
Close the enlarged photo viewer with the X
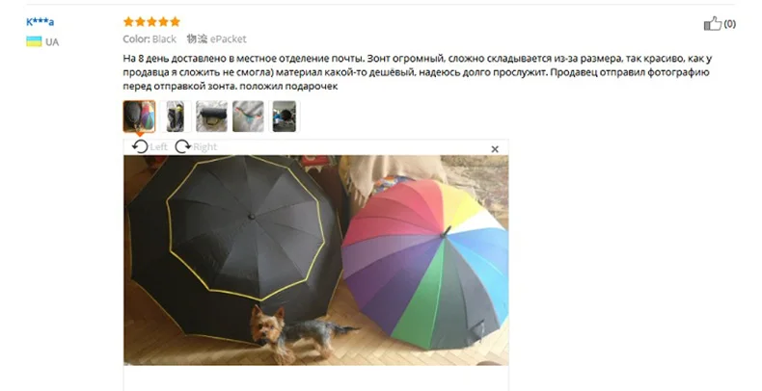pos(495,149)
